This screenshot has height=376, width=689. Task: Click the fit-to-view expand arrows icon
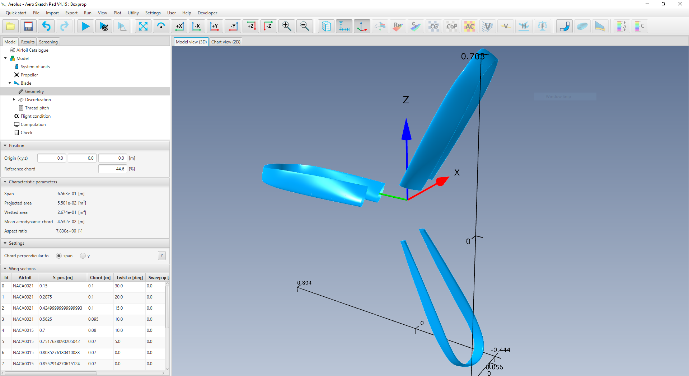143,26
